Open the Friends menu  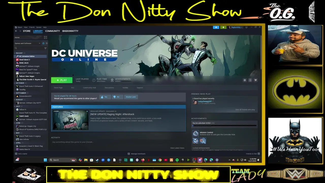coord(32,27)
